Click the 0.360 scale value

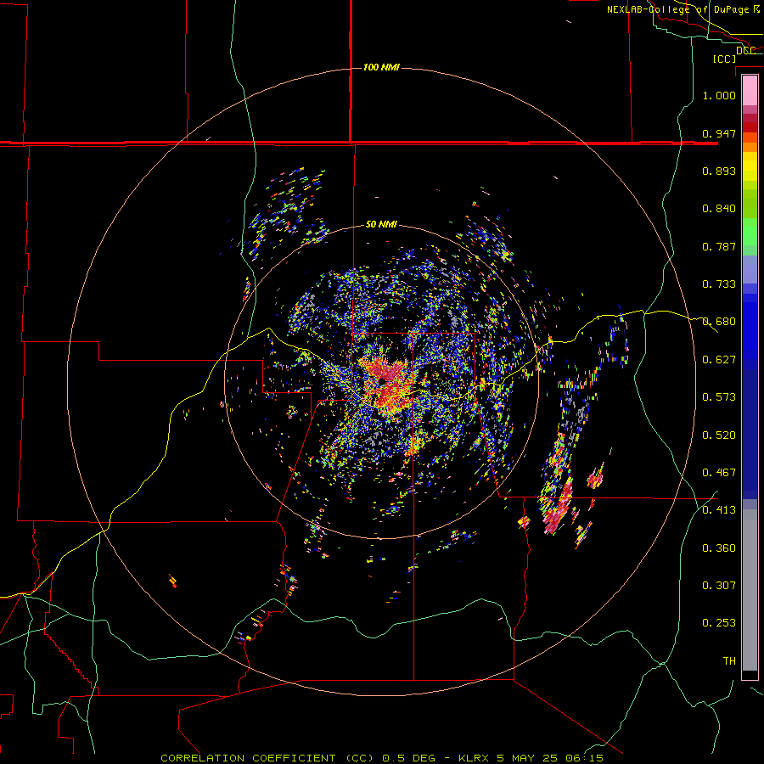pos(719,548)
